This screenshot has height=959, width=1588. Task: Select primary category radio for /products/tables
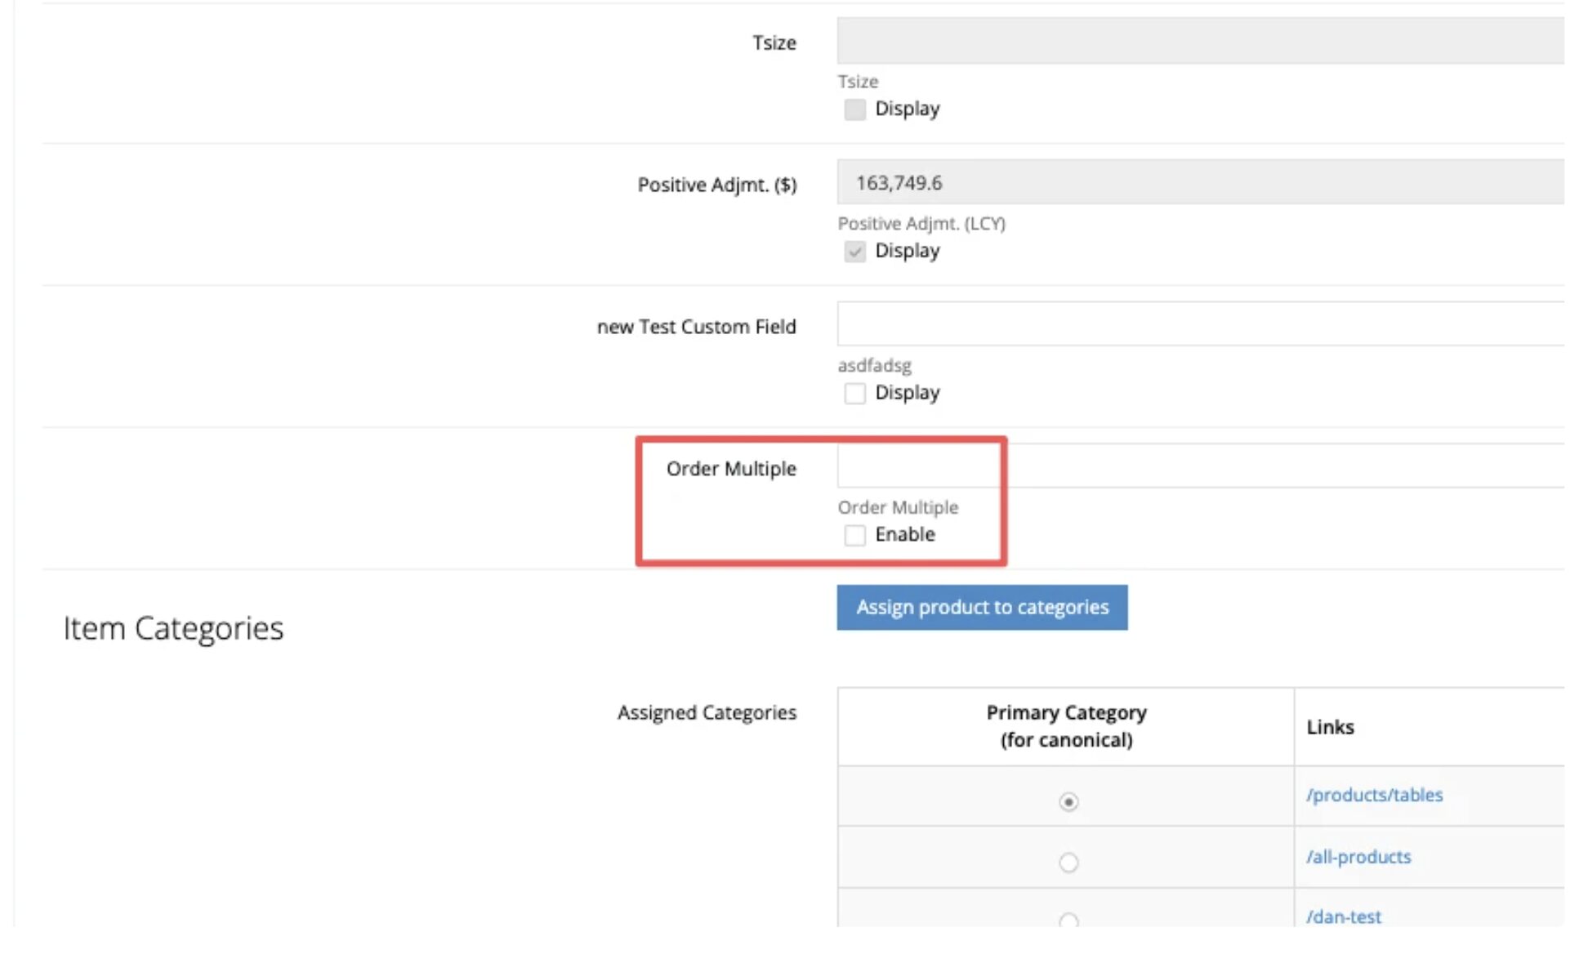coord(1068,802)
